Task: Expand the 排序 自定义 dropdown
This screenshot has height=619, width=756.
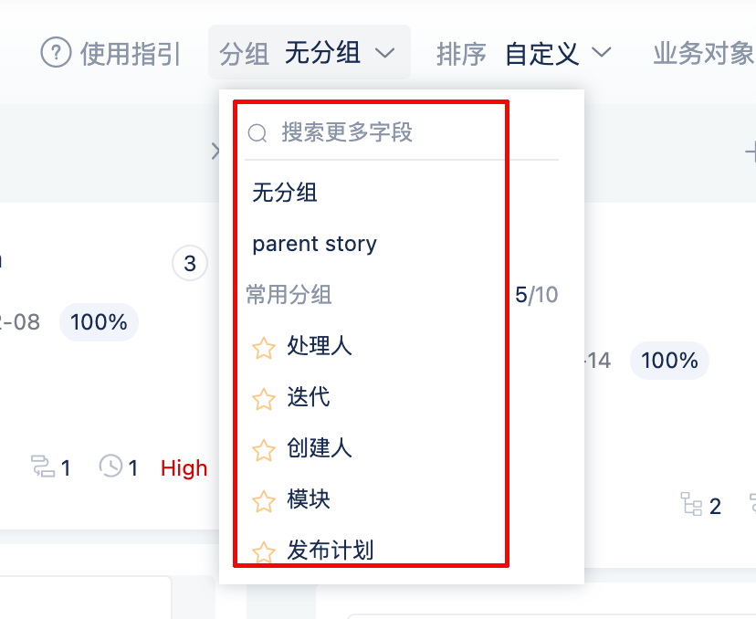Action: (523, 53)
